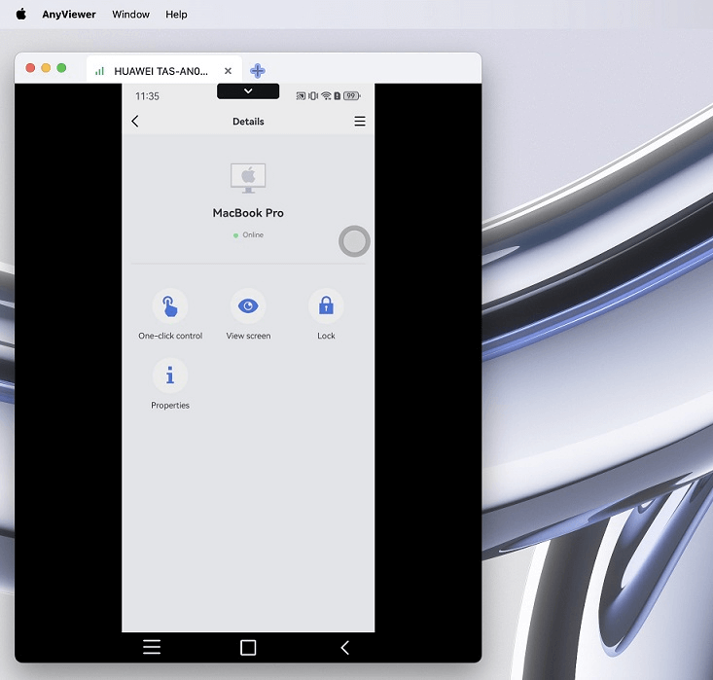The image size is (713, 680).
Task: Click the phone screen cast icon
Action: [x=301, y=95]
